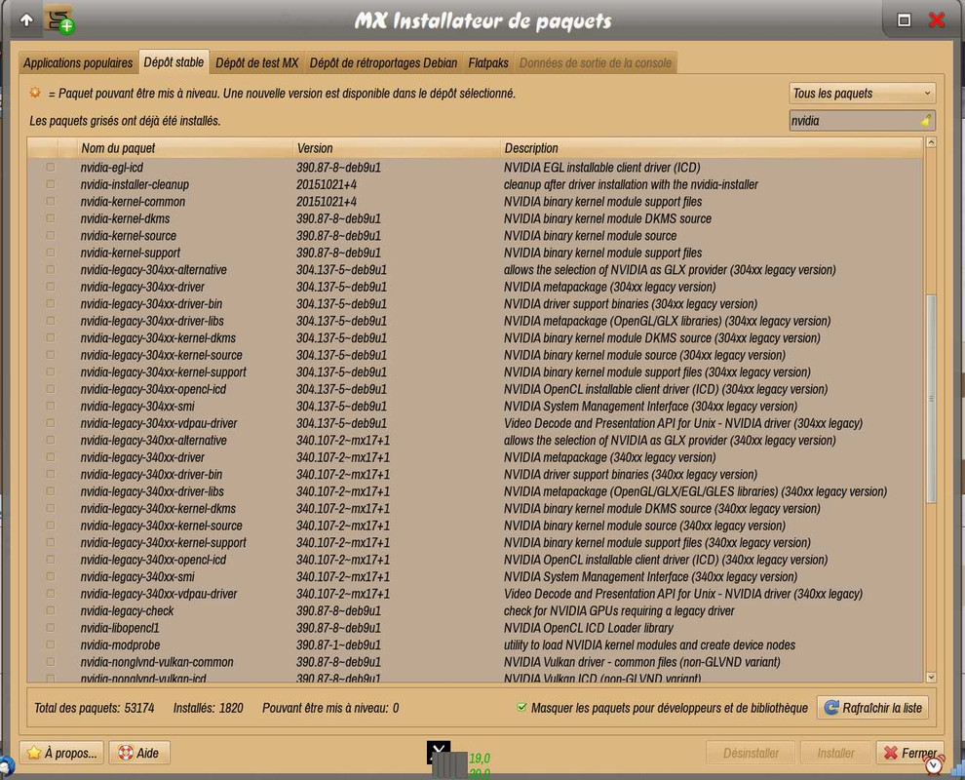Switch to the Flatpaks tab

tap(488, 62)
